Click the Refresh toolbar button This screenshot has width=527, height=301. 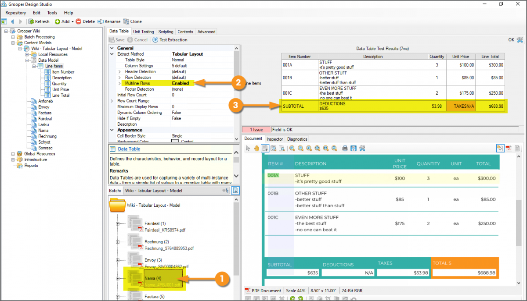coord(39,21)
